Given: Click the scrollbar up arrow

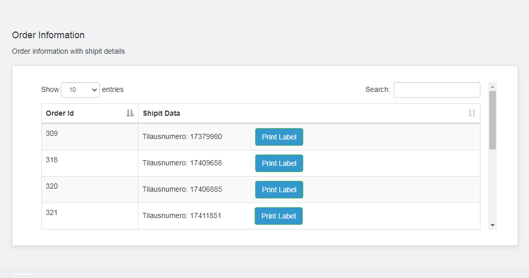Looking at the screenshot, I should (x=492, y=87).
